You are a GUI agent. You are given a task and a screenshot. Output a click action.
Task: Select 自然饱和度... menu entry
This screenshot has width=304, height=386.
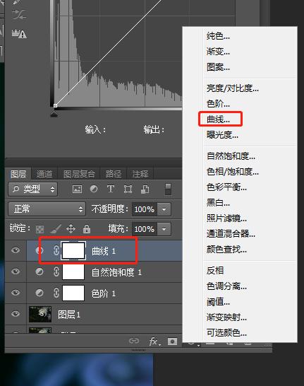click(231, 156)
